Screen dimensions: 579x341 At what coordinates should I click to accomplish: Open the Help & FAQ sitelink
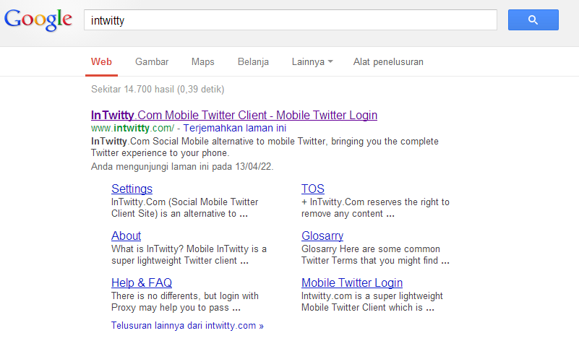(142, 282)
